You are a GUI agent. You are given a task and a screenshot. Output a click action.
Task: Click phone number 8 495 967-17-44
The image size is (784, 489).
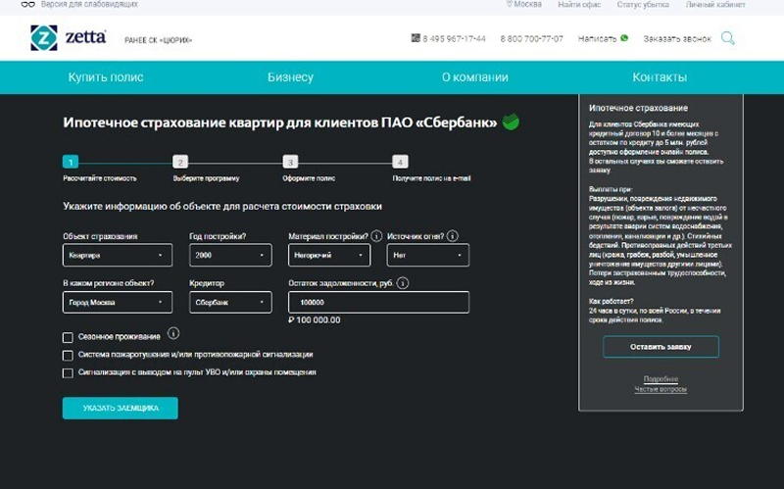454,38
